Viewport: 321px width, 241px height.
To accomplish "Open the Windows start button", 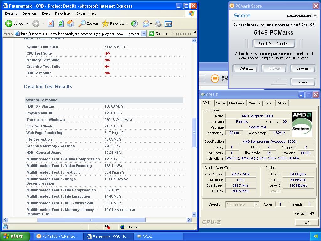I will point(15,236).
